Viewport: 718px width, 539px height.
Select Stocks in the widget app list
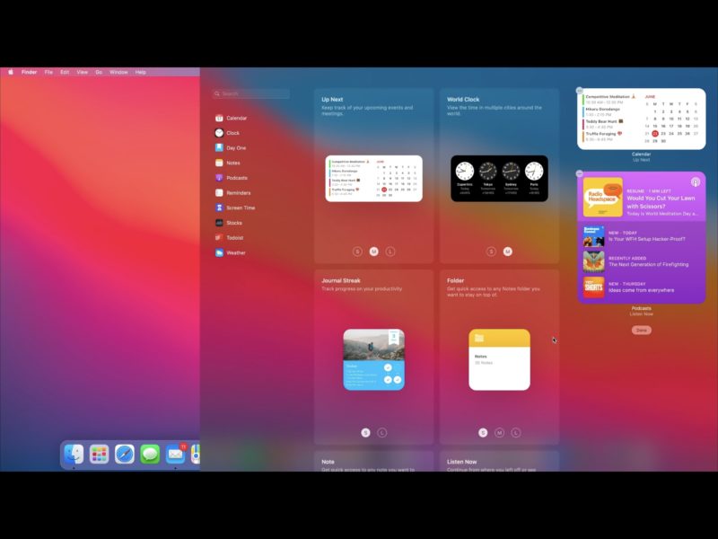coord(229,223)
